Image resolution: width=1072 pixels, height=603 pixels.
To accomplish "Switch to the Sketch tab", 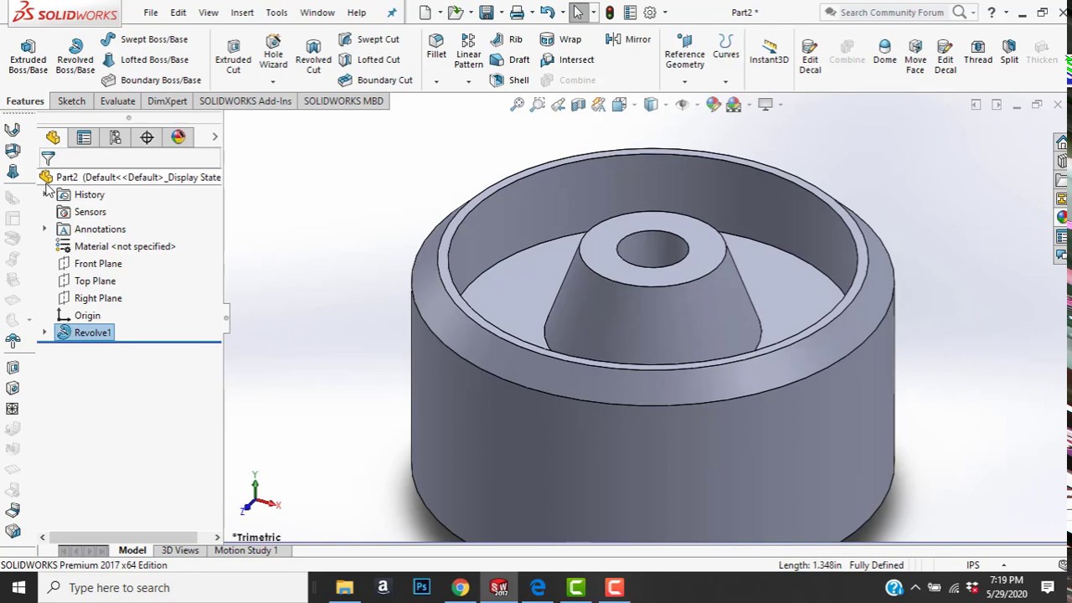I will tap(71, 101).
